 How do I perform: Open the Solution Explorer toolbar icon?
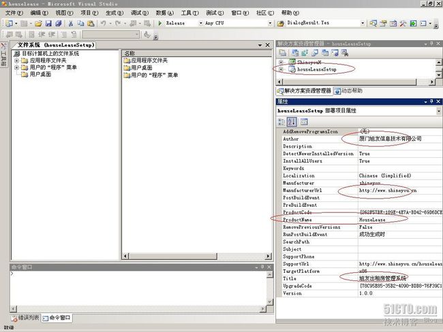tap(373, 23)
